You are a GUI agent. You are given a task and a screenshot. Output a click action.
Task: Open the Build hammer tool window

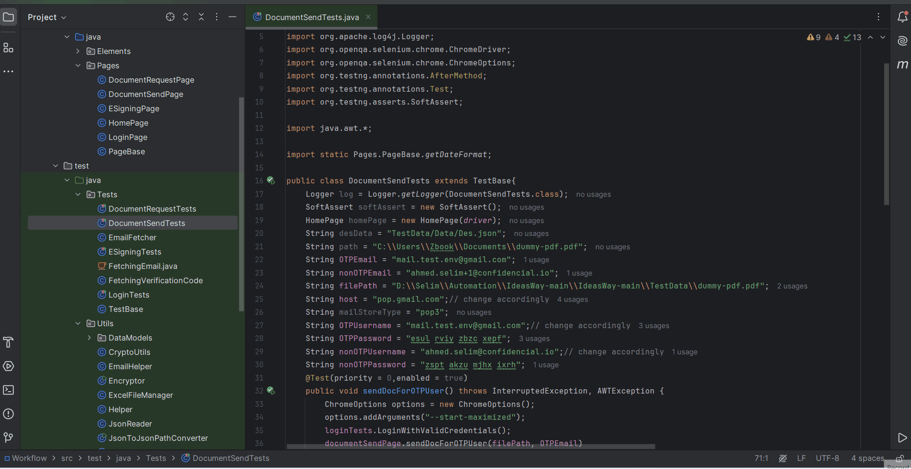[x=8, y=342]
